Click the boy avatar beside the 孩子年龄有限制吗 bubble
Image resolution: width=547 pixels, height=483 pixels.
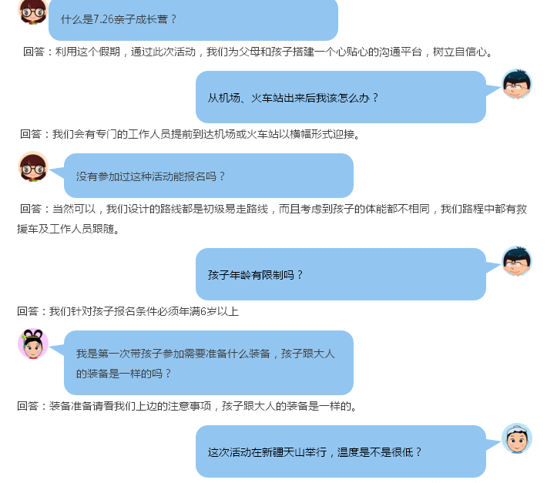pos(517,262)
